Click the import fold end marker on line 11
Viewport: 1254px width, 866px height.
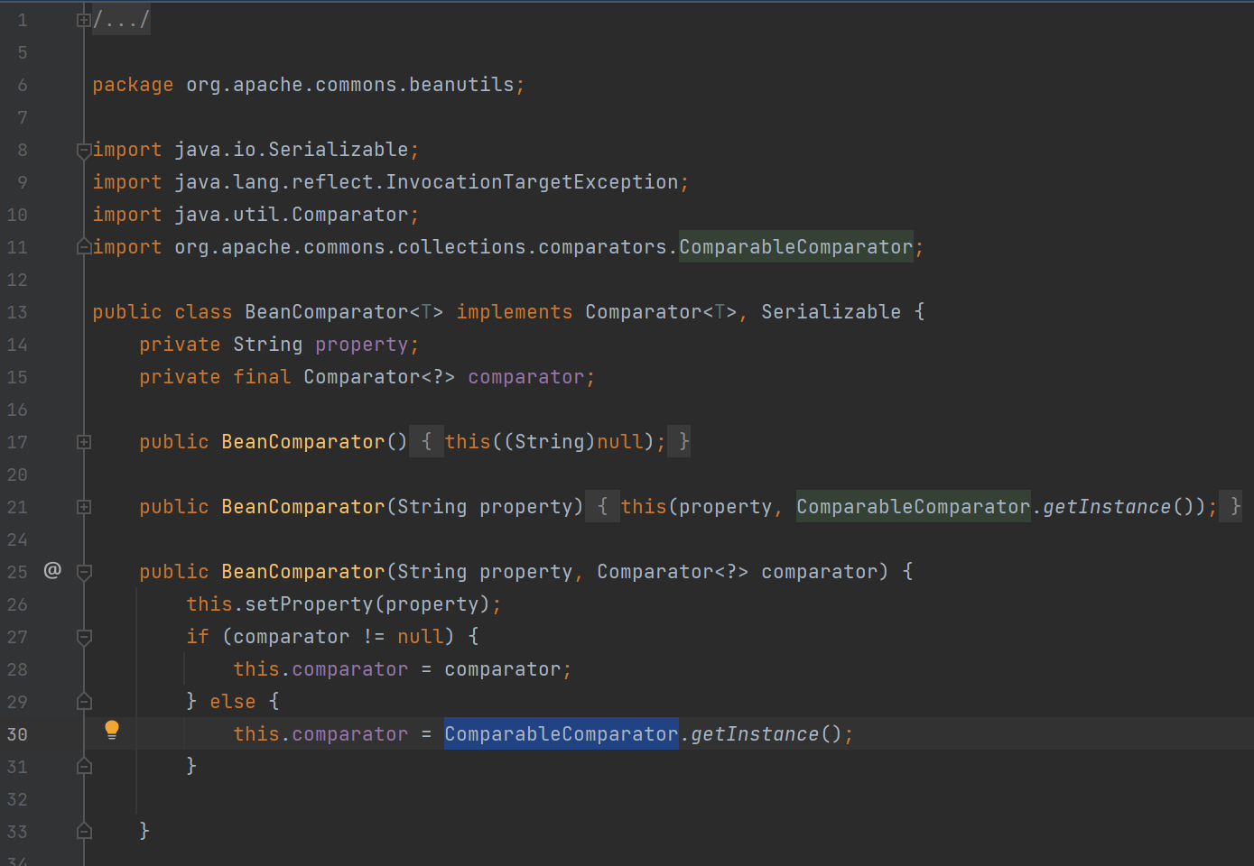tap(83, 246)
